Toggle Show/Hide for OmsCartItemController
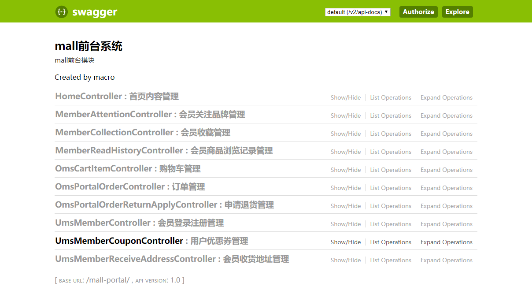Screen dimensions: 532x294 345,170
